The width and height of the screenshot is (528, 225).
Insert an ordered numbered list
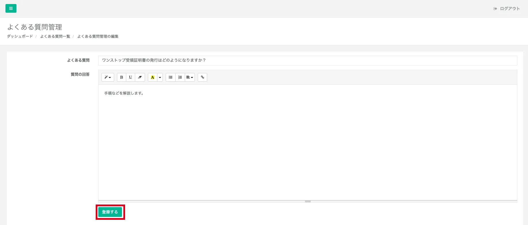point(180,77)
